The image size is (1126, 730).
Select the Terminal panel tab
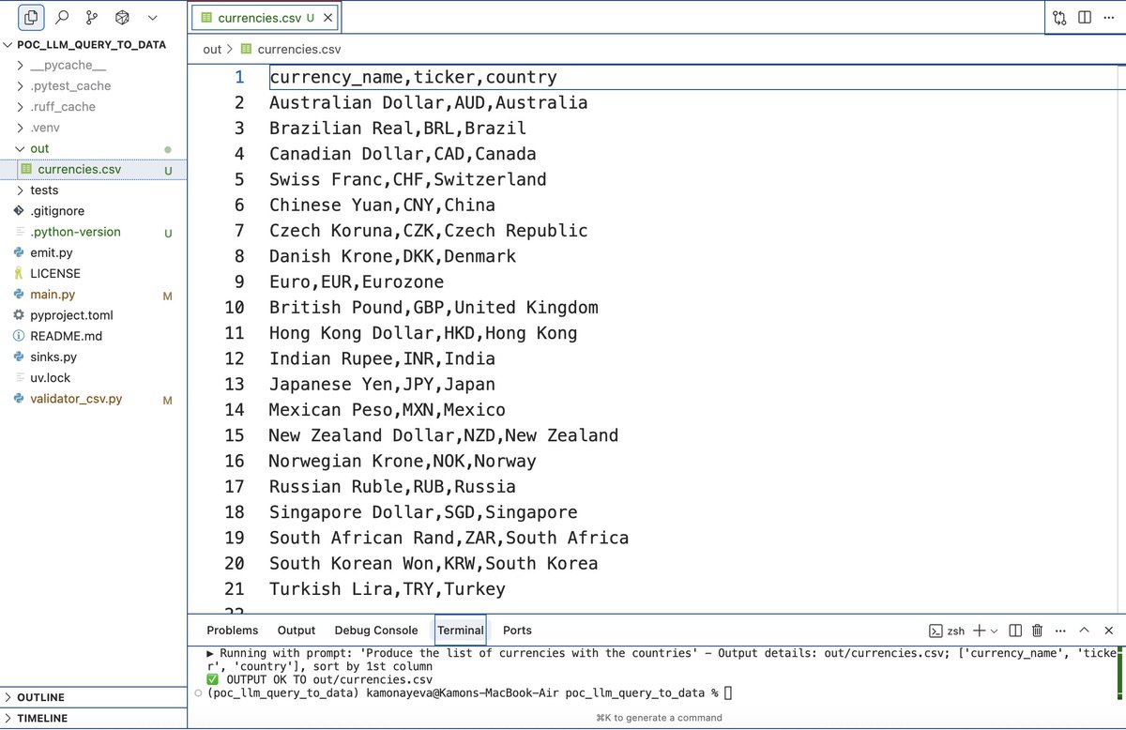pyautogui.click(x=461, y=631)
